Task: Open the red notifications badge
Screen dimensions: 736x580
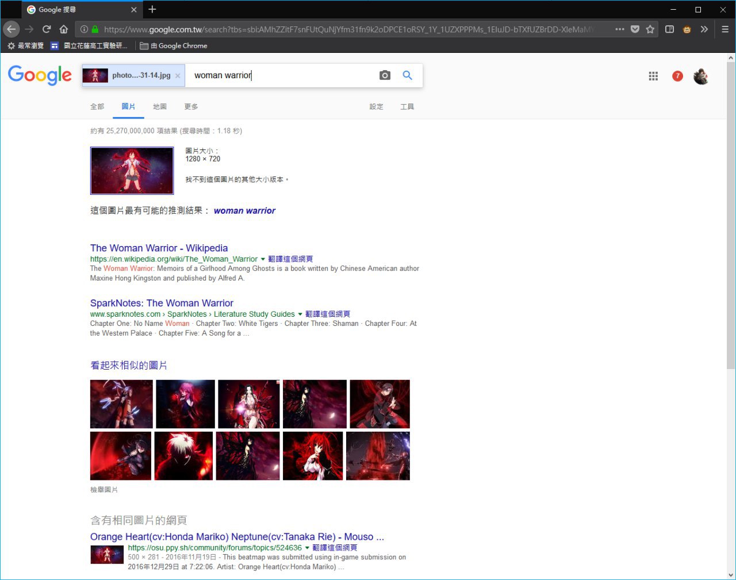Action: 677,76
